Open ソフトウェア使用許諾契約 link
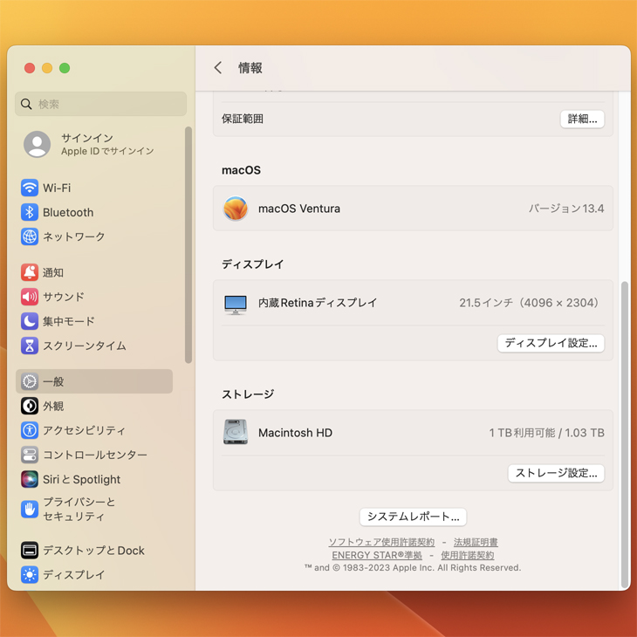The width and height of the screenshot is (637, 637). [x=381, y=543]
